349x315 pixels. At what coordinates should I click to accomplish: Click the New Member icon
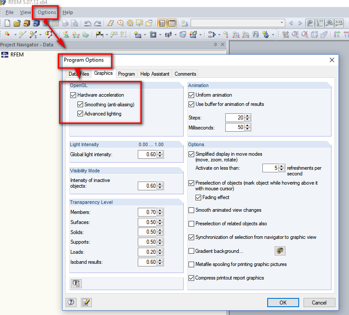33,35
